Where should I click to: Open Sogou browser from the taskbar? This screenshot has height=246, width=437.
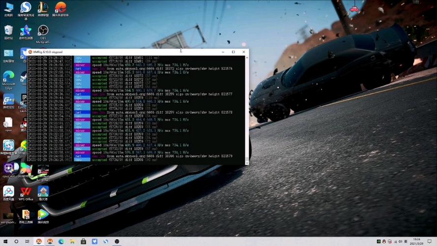[106, 242]
